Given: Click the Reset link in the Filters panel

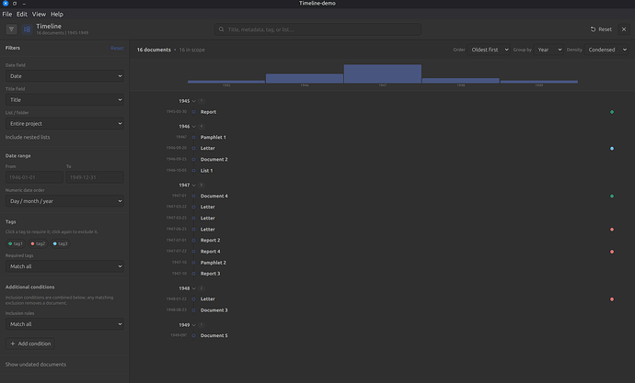Looking at the screenshot, I should (x=117, y=48).
